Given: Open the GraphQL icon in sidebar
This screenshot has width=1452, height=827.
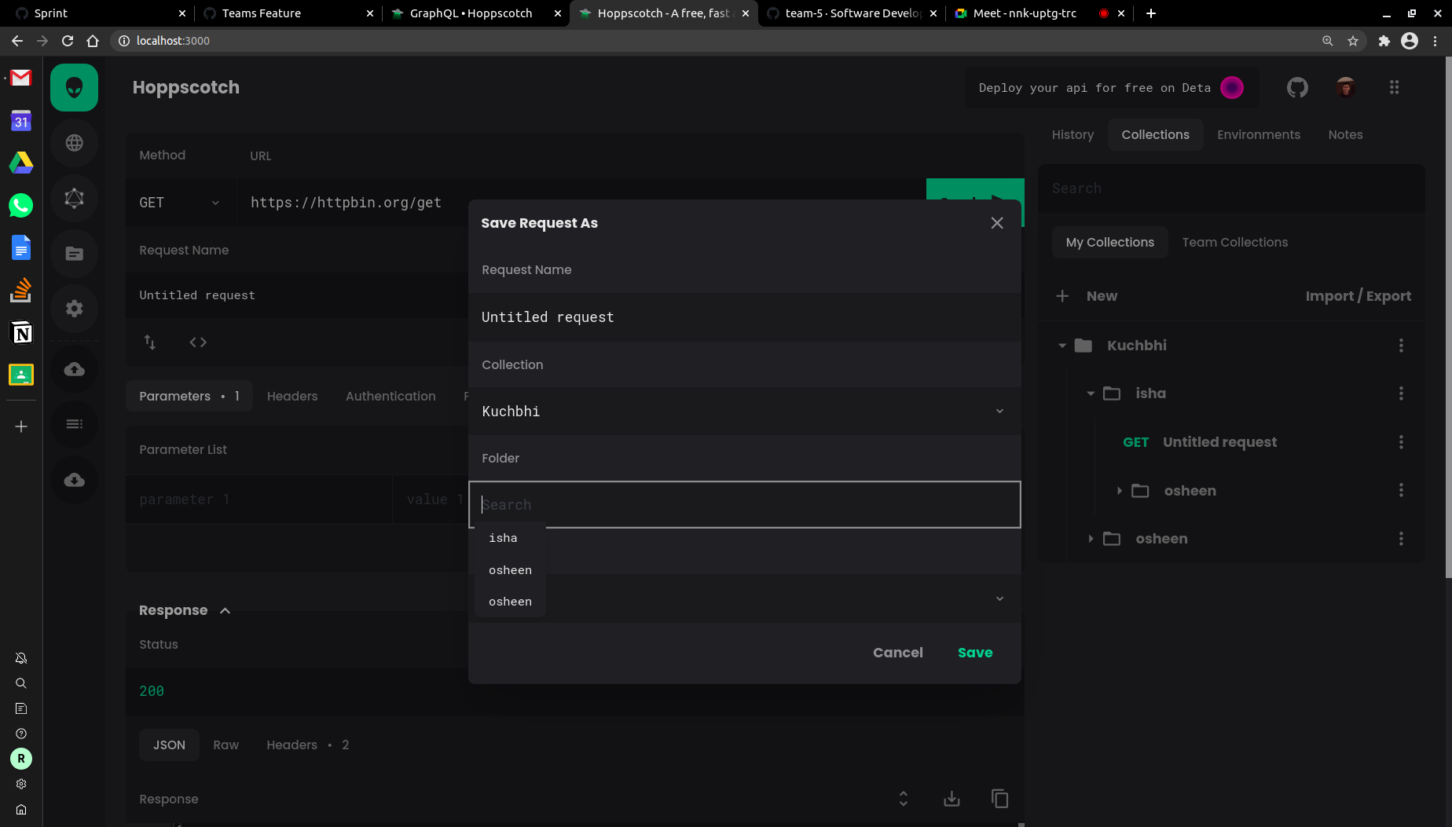Looking at the screenshot, I should point(75,198).
